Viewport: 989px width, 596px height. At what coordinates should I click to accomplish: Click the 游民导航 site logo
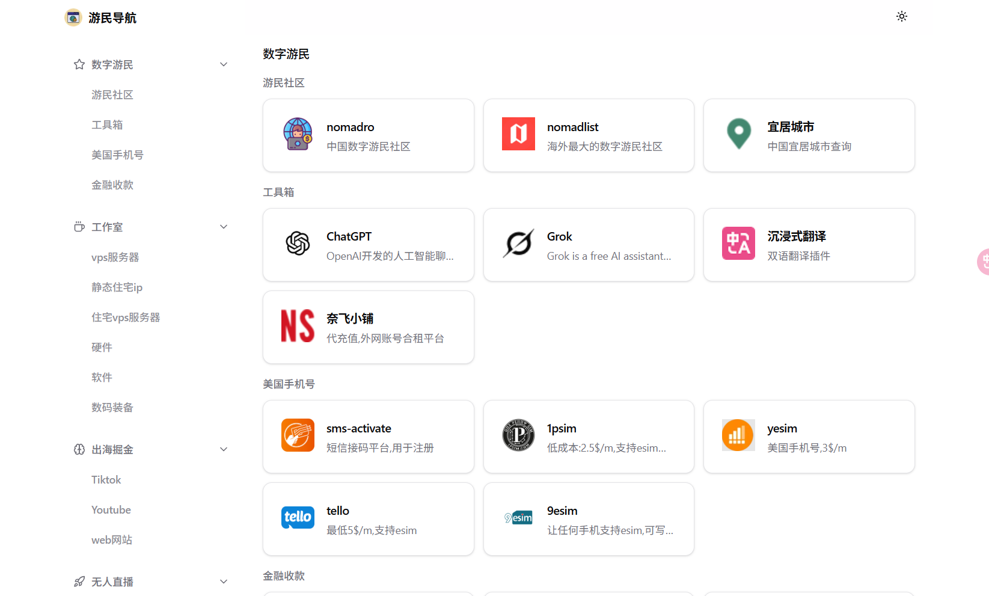[73, 17]
